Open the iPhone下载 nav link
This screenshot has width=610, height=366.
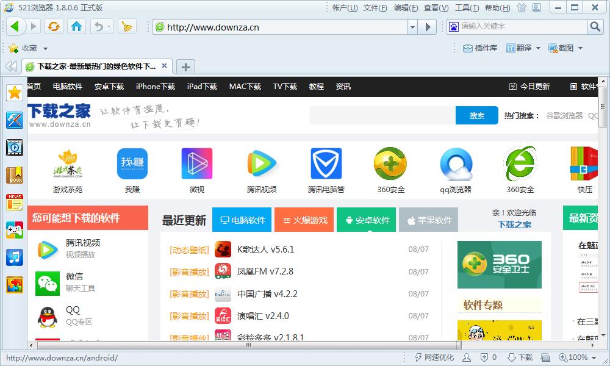click(x=155, y=87)
